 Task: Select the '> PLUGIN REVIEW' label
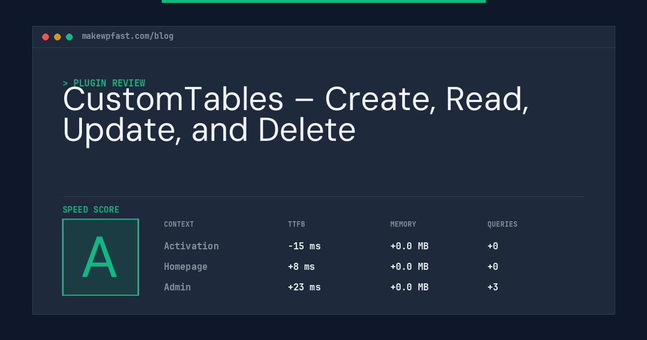point(104,83)
